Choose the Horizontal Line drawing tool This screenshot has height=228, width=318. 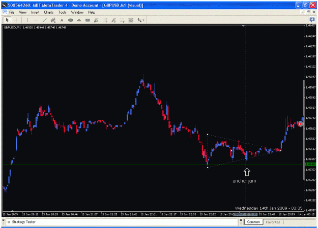[x=36, y=20]
